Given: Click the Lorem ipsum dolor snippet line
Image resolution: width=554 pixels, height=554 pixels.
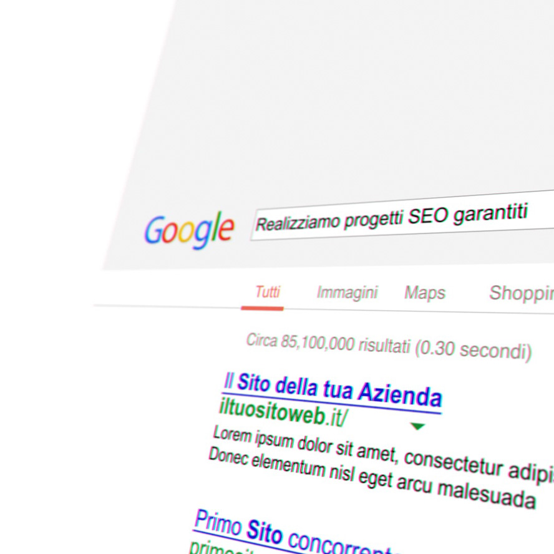Looking at the screenshot, I should point(383,451).
